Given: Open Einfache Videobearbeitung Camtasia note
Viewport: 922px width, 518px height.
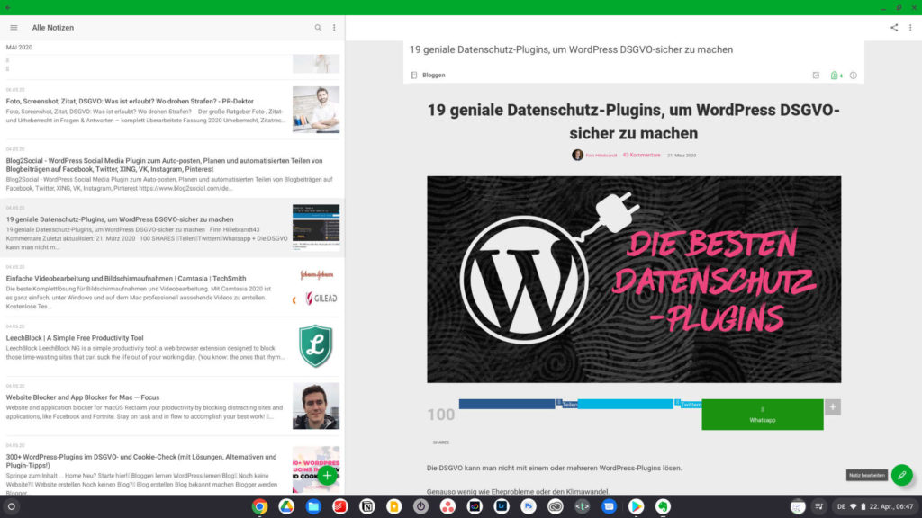Looking at the screenshot, I should point(172,288).
